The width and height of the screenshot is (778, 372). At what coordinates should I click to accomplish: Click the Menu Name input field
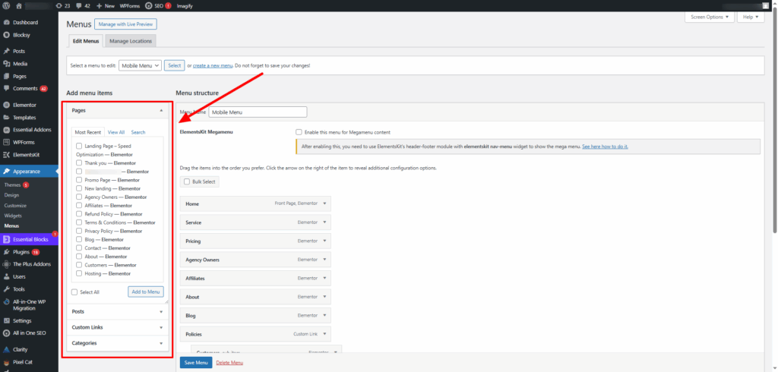click(258, 112)
